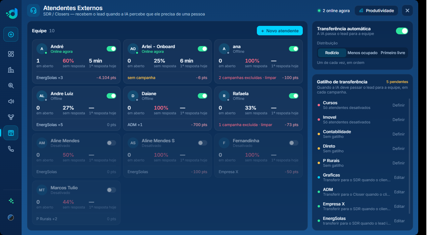The image size is (427, 235).
Task: Turn off the switch on ana's card
Action: coord(294,49)
